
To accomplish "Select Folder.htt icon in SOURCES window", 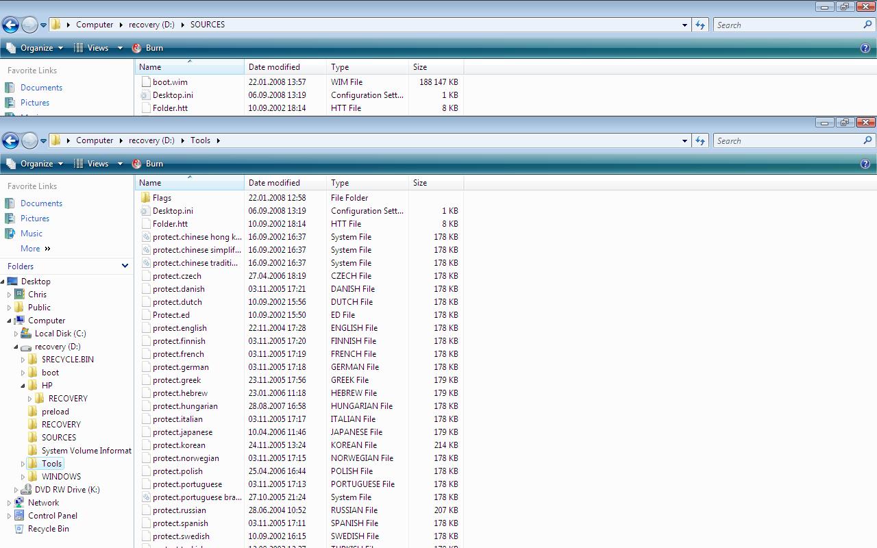I will click(x=145, y=108).
